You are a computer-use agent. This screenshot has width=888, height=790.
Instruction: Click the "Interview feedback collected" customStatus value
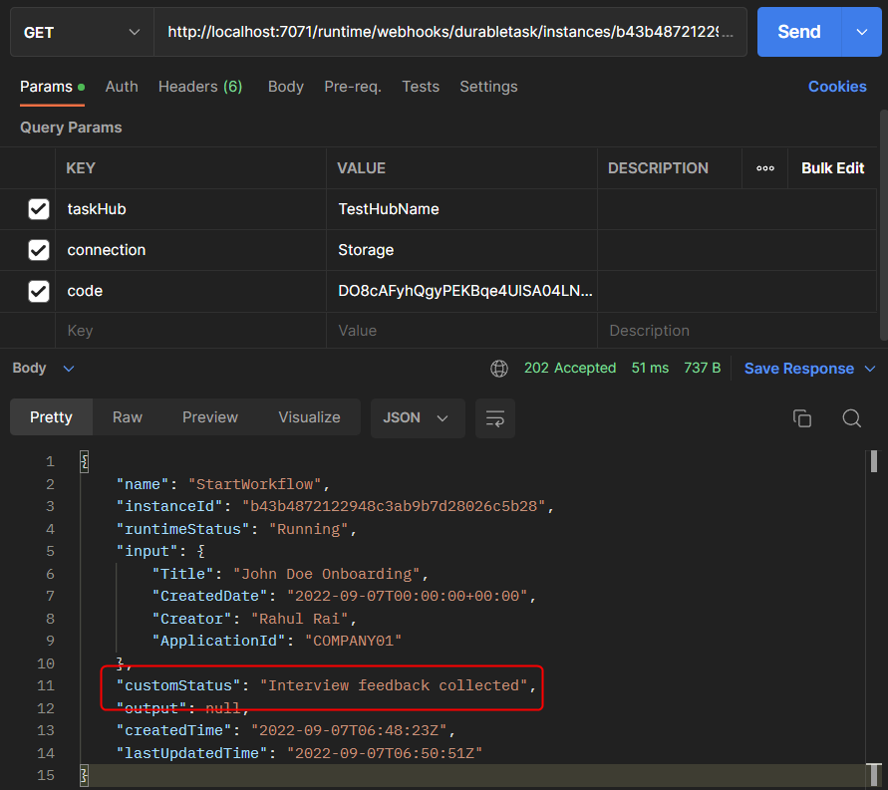click(x=394, y=685)
